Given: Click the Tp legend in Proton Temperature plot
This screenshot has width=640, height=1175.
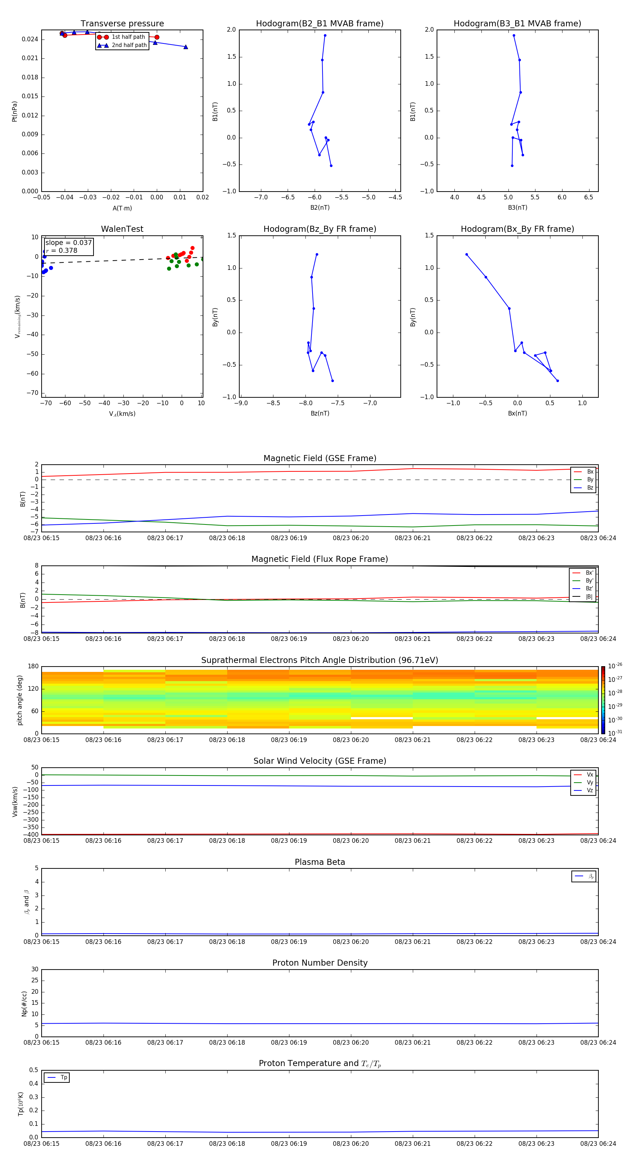Looking at the screenshot, I should pos(57,1077).
